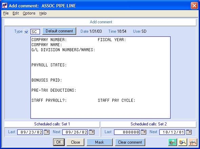Open the Options menu
200x149 pixels.
pos(29,13)
